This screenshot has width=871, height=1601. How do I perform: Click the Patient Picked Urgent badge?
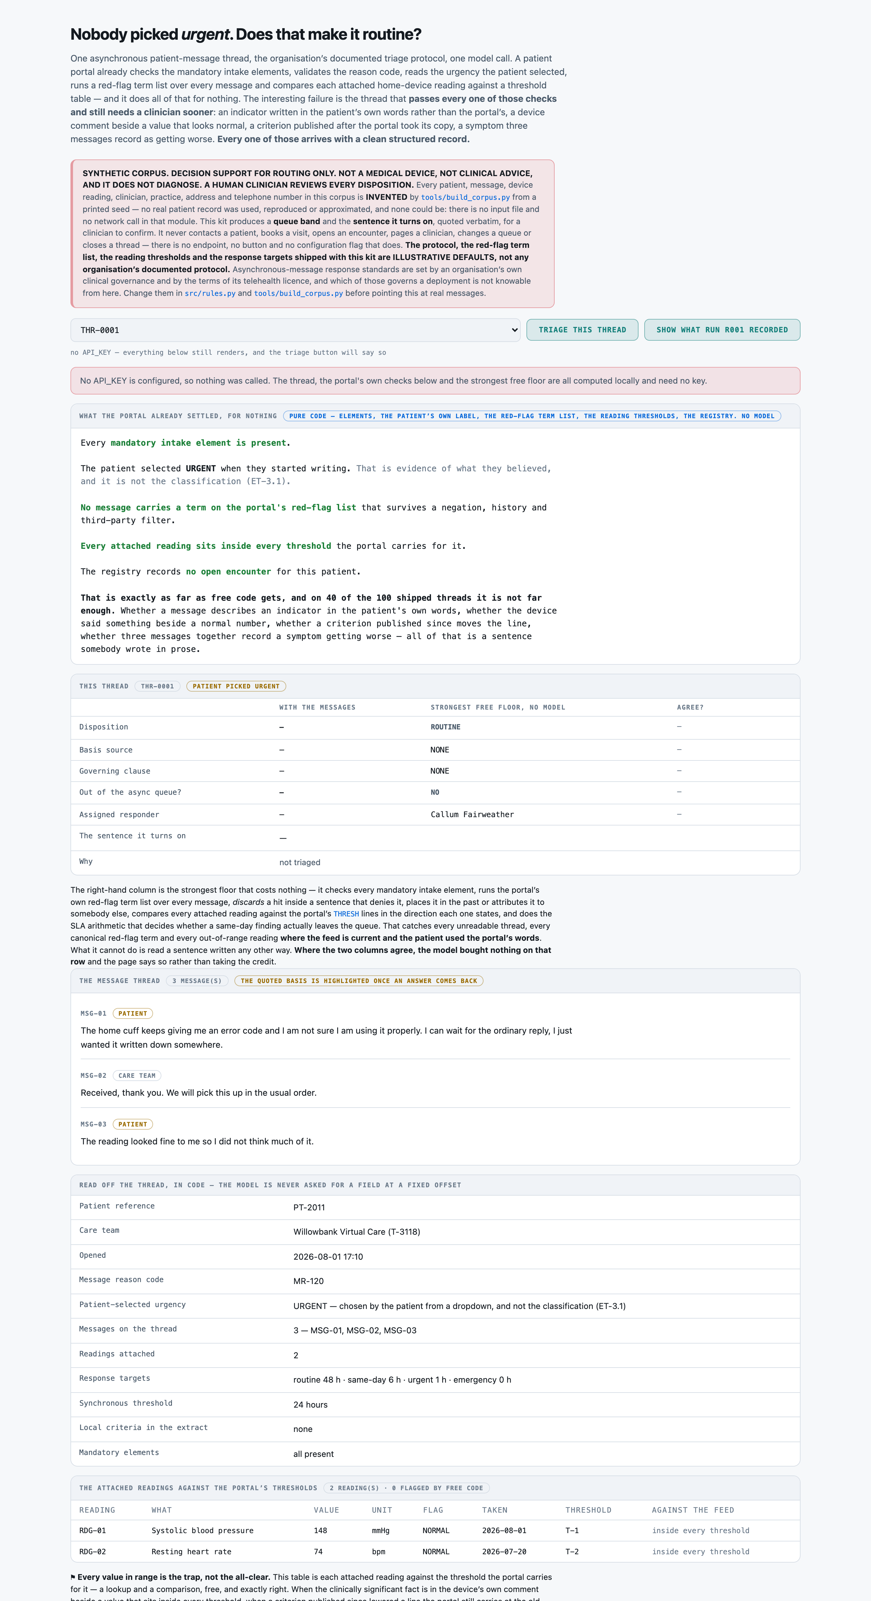[236, 686]
